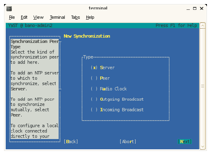Open the View menu
The height and width of the screenshot is (155, 211).
(x=38, y=17)
